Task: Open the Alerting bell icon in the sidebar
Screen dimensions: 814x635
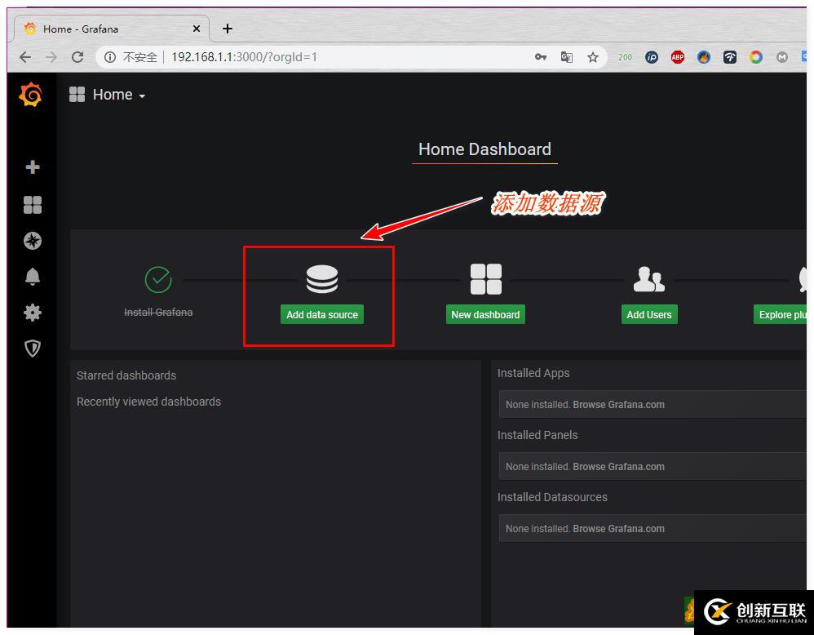Action: point(33,277)
